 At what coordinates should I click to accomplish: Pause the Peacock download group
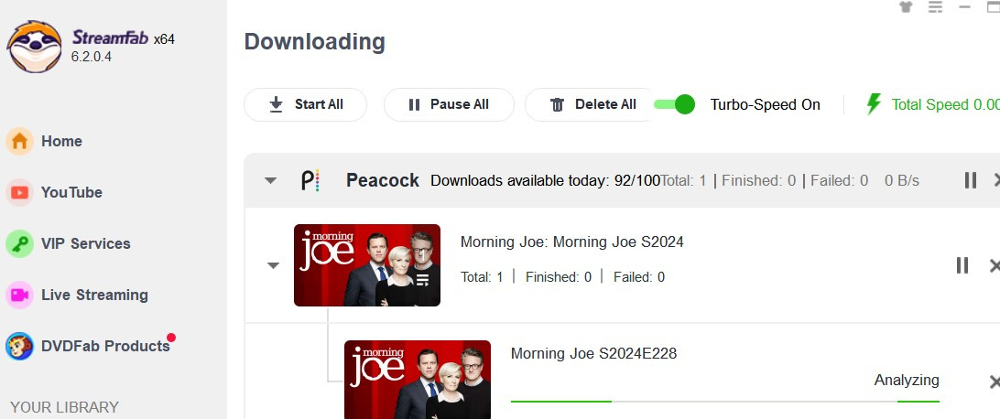[x=970, y=180]
